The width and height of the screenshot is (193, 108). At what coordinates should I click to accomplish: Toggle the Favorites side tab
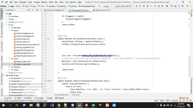tap(2, 92)
